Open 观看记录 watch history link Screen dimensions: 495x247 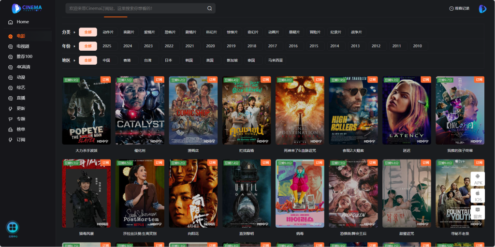point(462,9)
